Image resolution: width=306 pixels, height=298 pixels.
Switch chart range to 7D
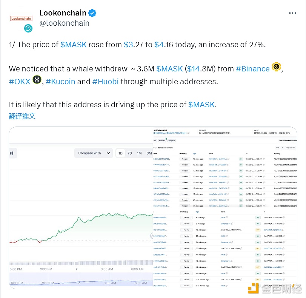coord(129,153)
